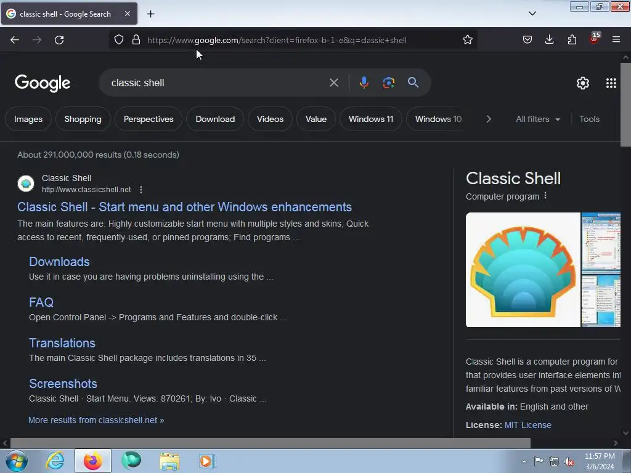Open the Firefox downloads arrow icon
Image resolution: width=631 pixels, height=473 pixels.
(x=549, y=39)
